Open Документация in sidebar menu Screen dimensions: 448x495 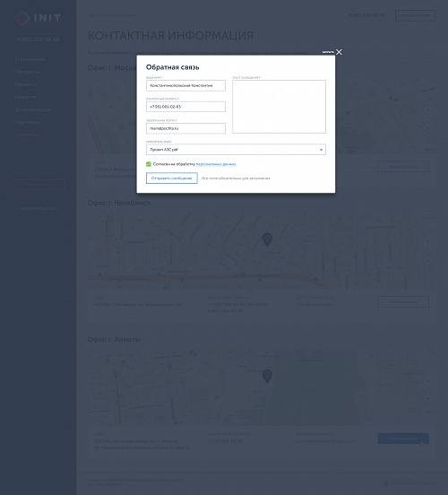(x=32, y=109)
